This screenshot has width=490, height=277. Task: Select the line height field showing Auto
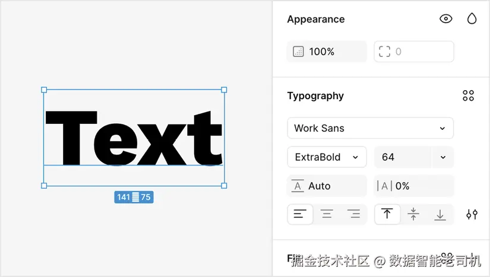(327, 186)
